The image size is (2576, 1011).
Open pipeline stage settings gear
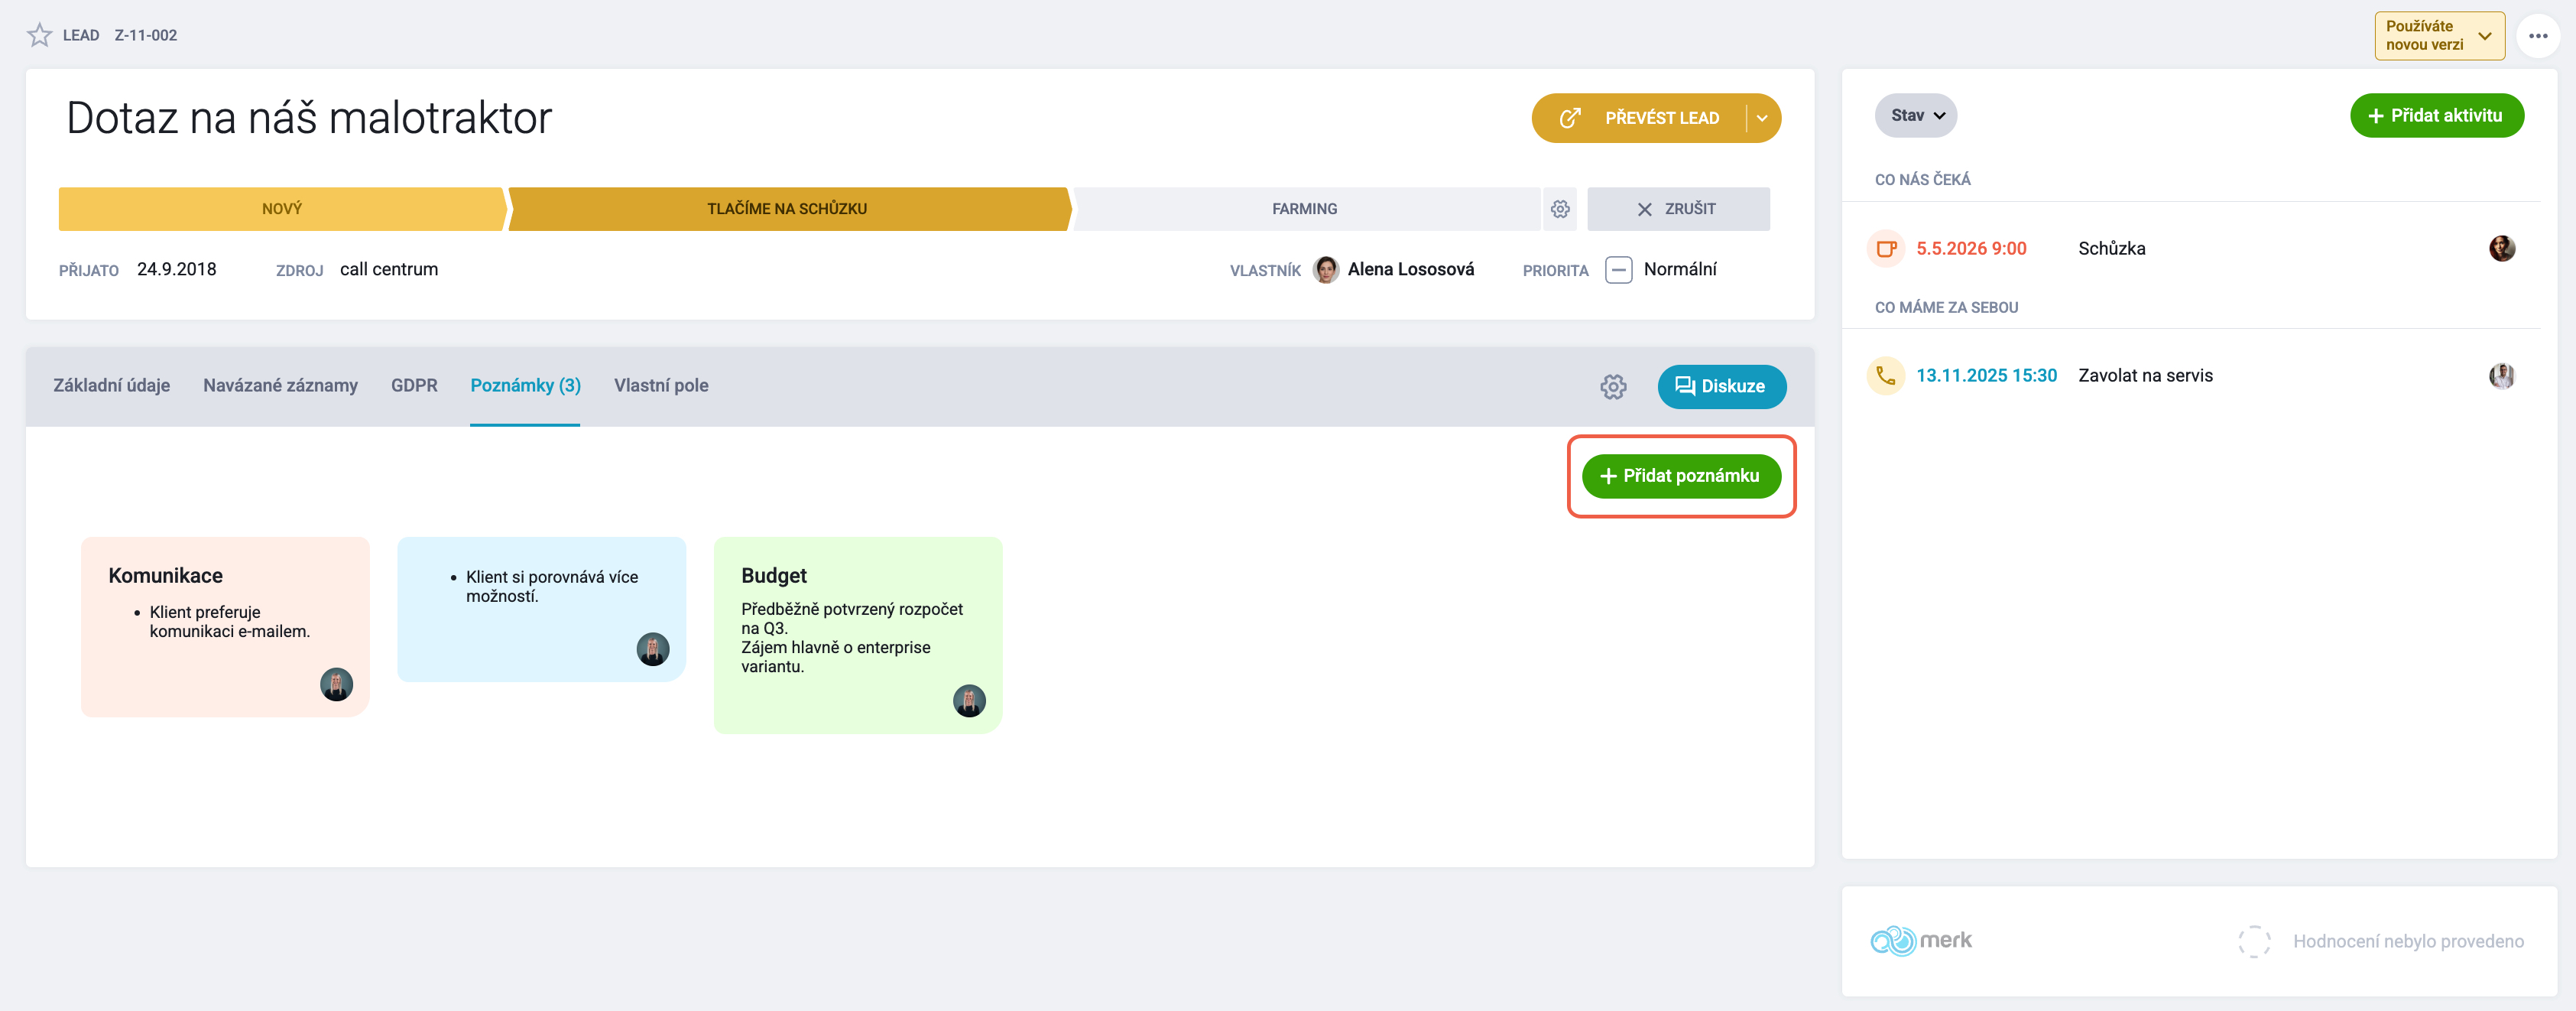click(x=1559, y=209)
